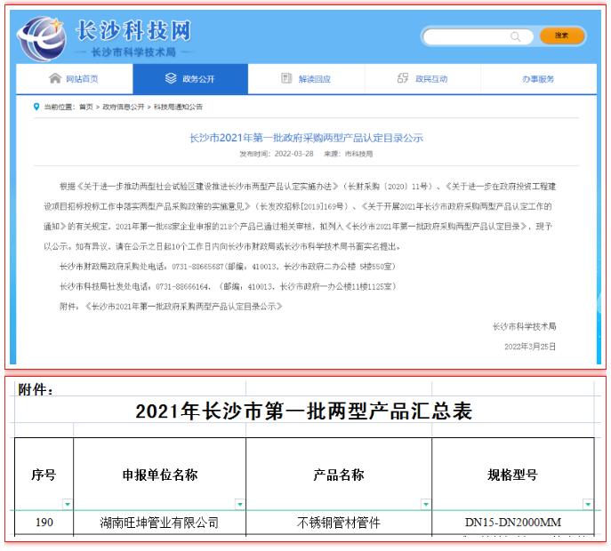Screen dimensions: 611x551
Task: Click the layers icon beside 政务公开
Action: (x=171, y=78)
